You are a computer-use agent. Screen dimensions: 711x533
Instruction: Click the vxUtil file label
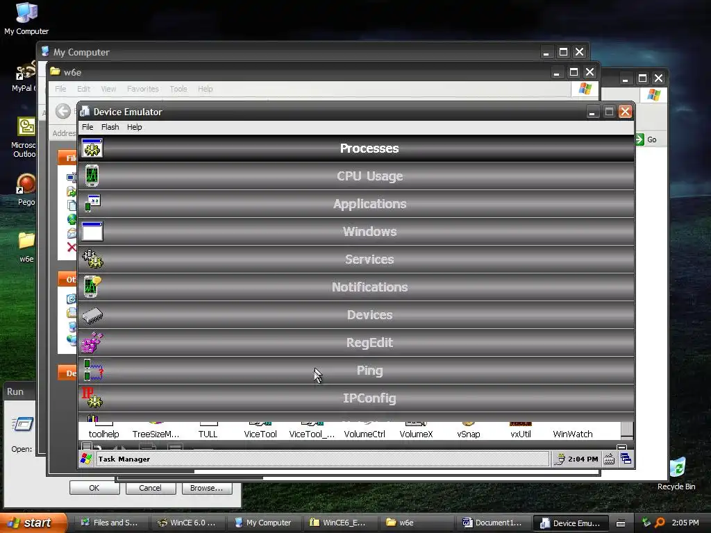pos(521,434)
